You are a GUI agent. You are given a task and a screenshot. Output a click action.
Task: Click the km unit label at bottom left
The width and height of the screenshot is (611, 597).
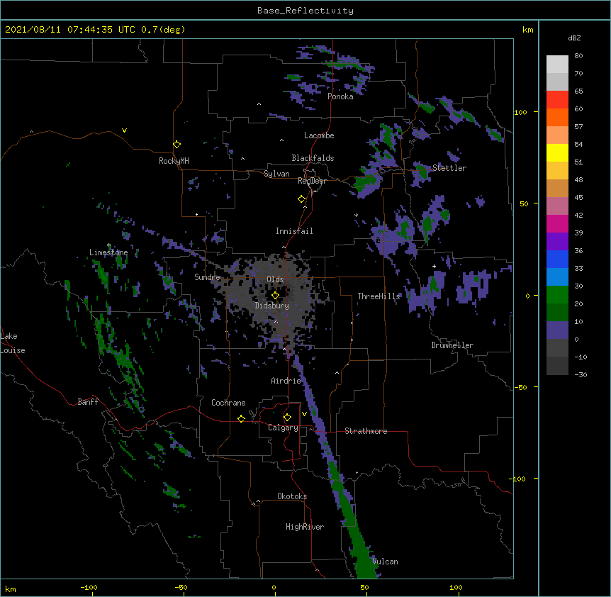11,588
